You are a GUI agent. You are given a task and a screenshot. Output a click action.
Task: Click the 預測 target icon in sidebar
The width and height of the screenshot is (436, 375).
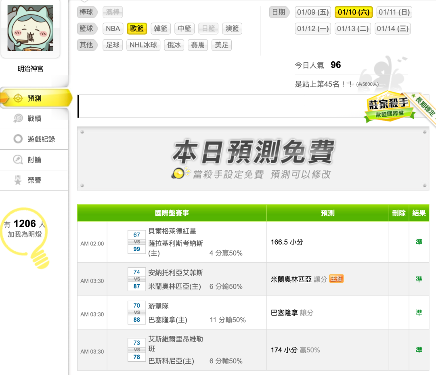[x=18, y=98]
